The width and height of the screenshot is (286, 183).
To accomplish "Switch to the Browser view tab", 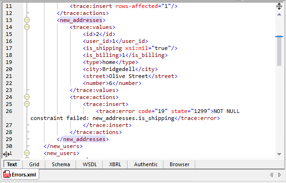I will point(179,164).
